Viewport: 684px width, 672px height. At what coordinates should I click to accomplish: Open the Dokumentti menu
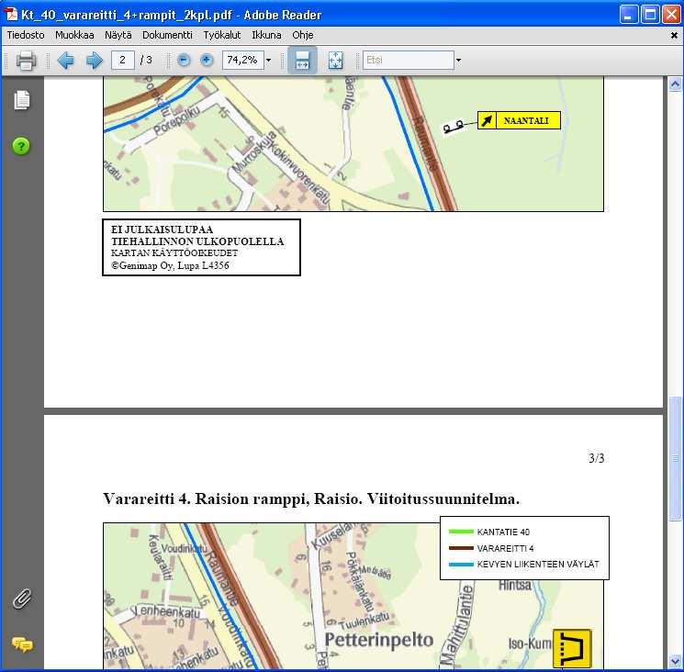(167, 35)
